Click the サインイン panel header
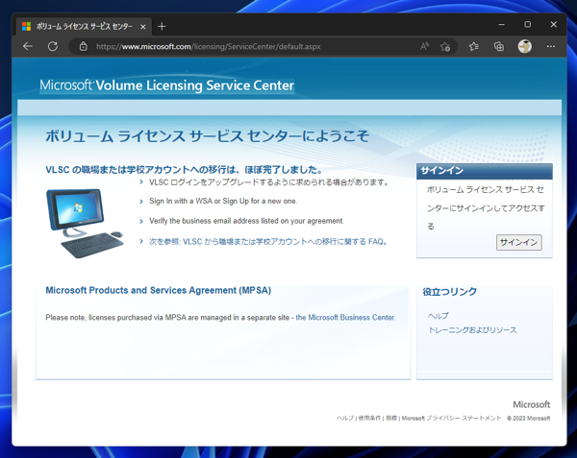The height and width of the screenshot is (458, 577). 485,171
